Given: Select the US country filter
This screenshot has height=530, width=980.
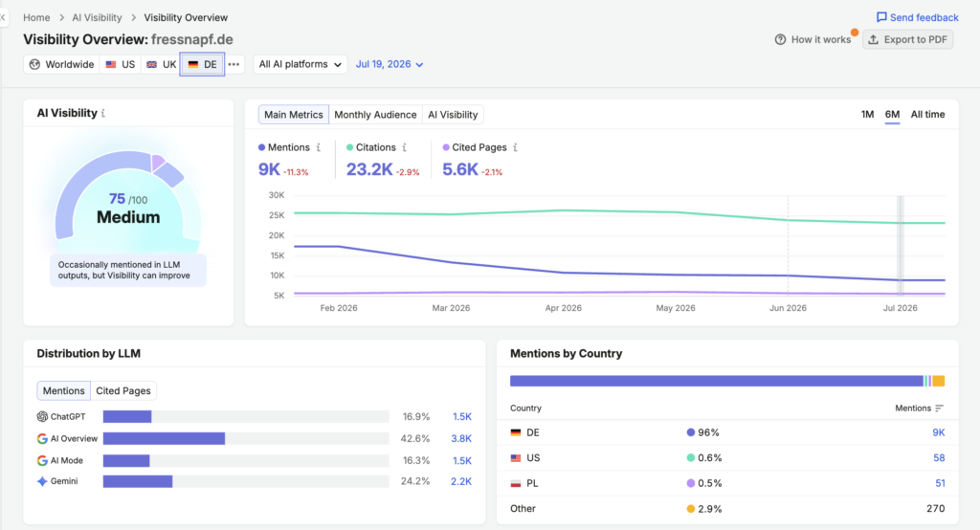Looking at the screenshot, I should [x=121, y=64].
